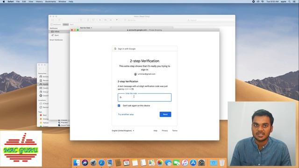This screenshot has height=168, width=299.
Task: Select the Orange tag in Finder sidebar
Action: 44,119
